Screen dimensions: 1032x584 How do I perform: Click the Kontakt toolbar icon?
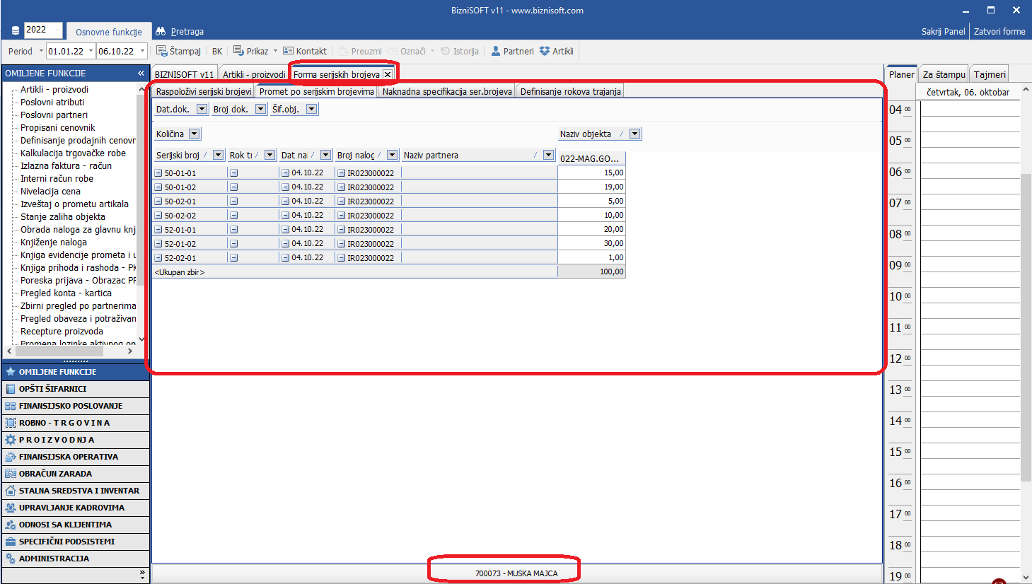pos(288,51)
